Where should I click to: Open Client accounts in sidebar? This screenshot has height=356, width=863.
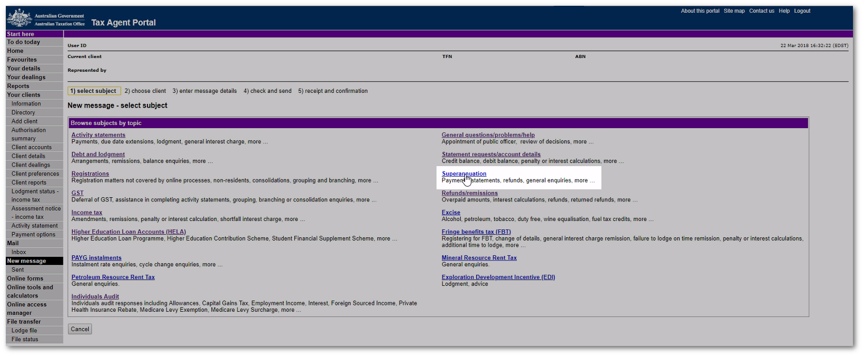click(x=32, y=148)
